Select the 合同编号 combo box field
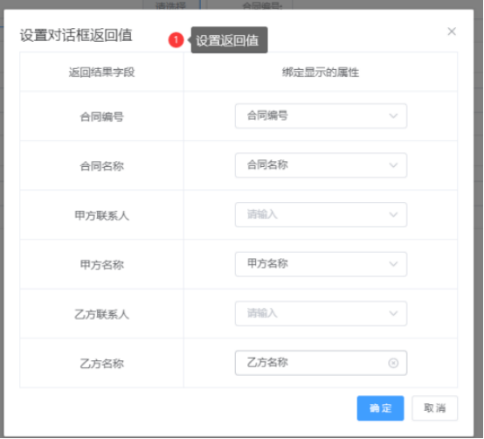 point(321,115)
